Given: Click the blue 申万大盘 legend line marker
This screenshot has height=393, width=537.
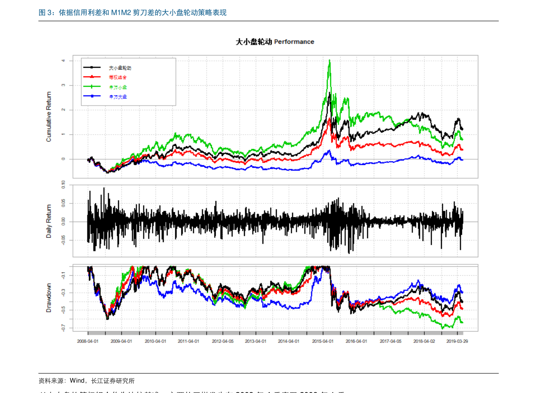Looking at the screenshot, I should click(92, 97).
